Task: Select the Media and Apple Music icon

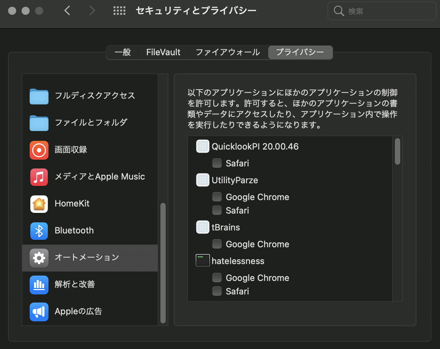Action: pos(39,177)
